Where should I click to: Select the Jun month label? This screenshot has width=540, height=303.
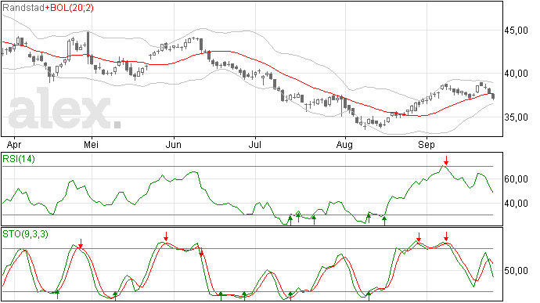[173, 144]
